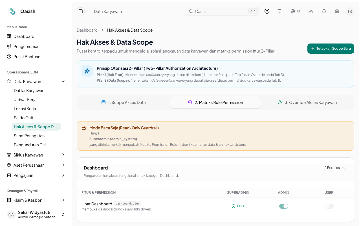The image size is (361, 226).
Task: Collapse the Data Karyawan menu chevron
Action: (63, 82)
